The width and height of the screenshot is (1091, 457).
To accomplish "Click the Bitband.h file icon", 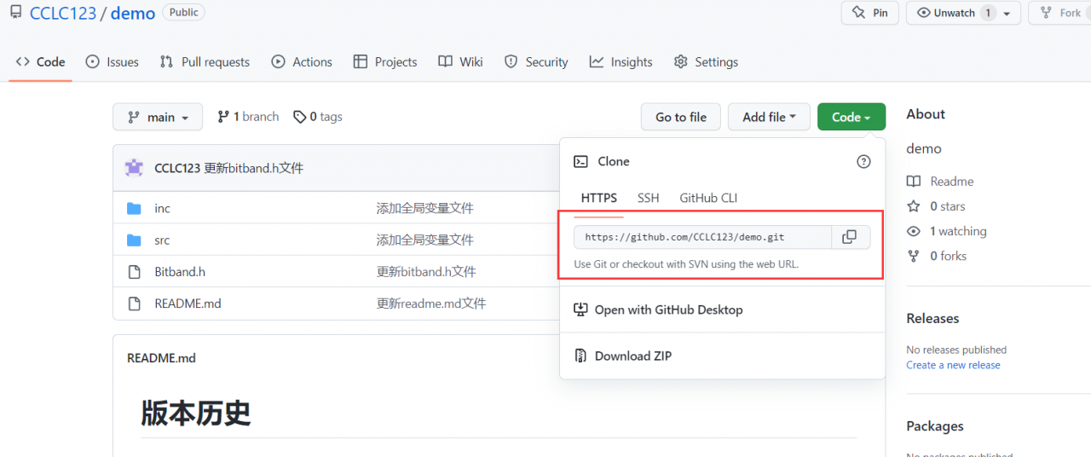I will tap(134, 272).
